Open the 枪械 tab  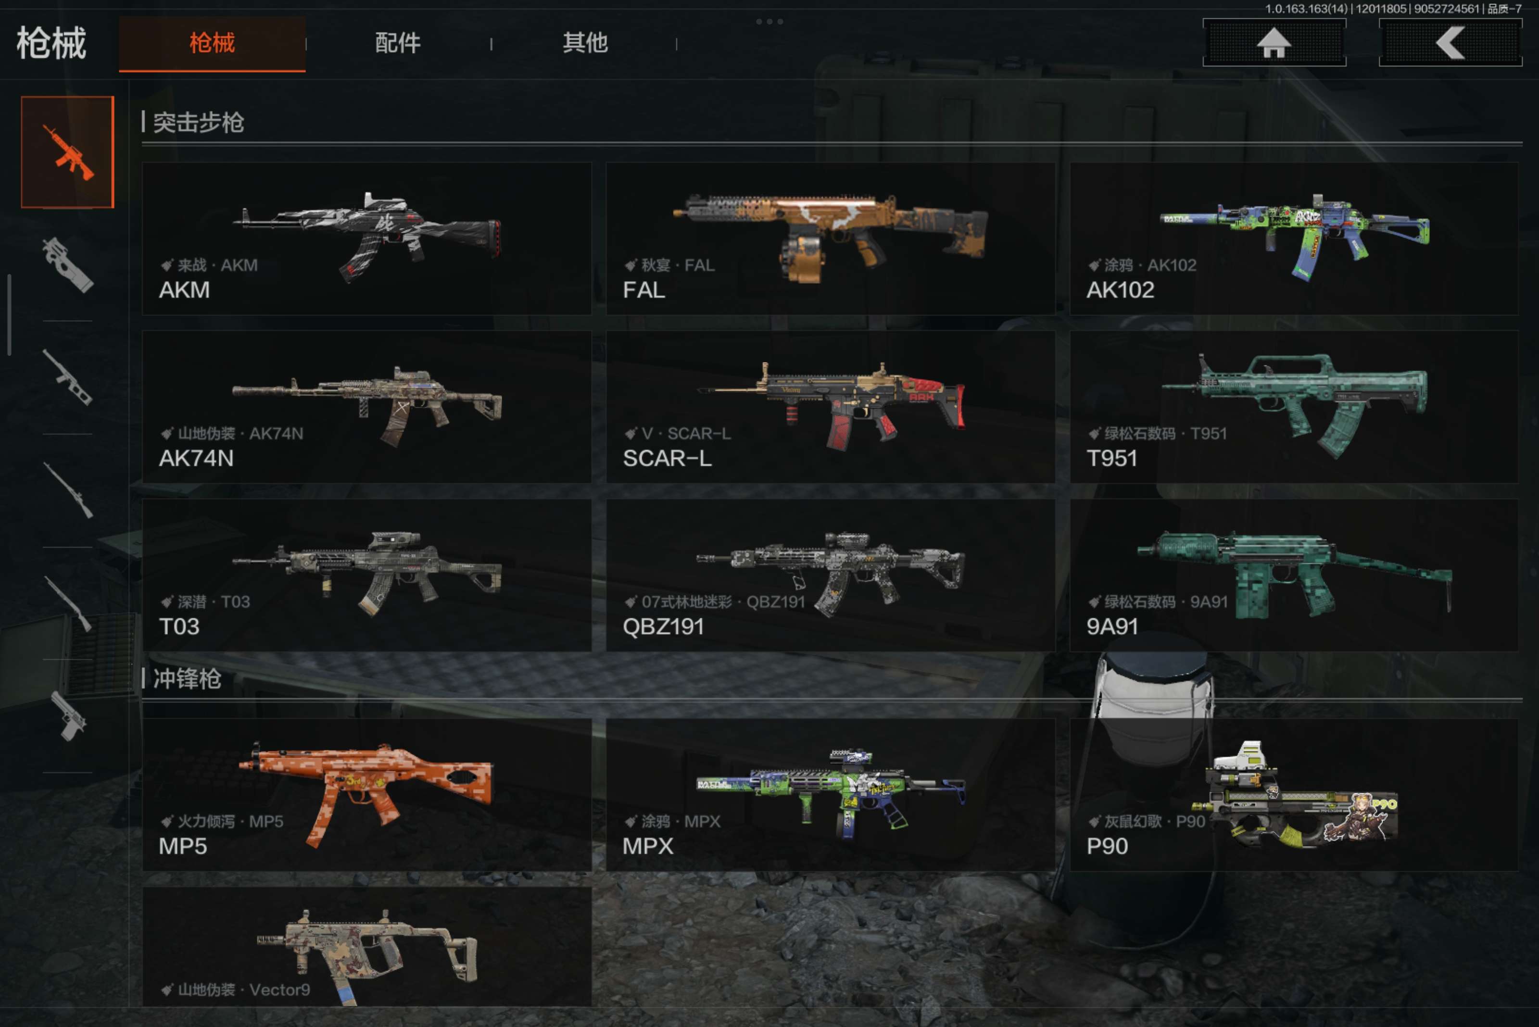click(212, 44)
